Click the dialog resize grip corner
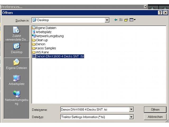This screenshot has height=127, width=169. pos(167,121)
